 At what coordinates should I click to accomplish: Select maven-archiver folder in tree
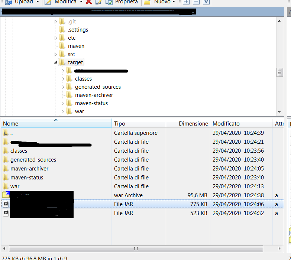(94, 95)
